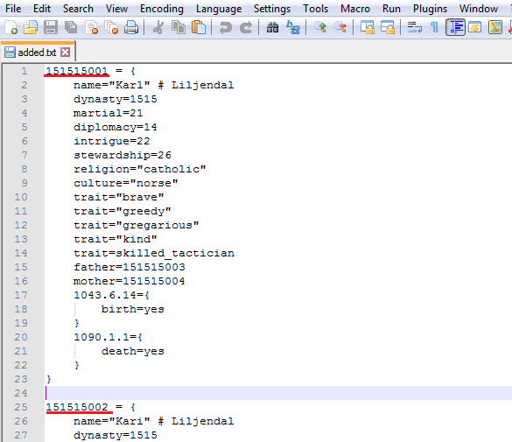Viewport: 512px width, 442px height.
Task: Close the added.txt tab
Action: (x=66, y=53)
